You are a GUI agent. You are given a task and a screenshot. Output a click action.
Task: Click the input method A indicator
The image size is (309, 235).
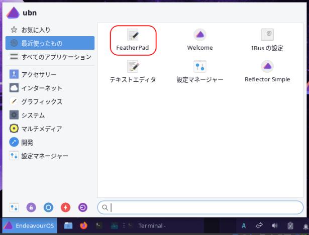[244, 225]
